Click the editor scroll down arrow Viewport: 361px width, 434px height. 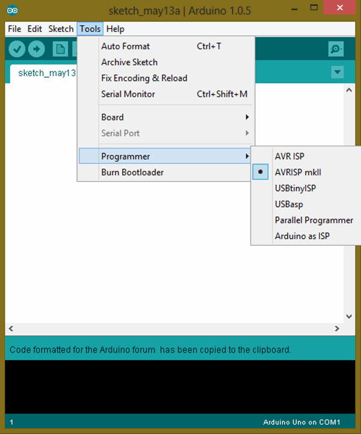tap(349, 316)
